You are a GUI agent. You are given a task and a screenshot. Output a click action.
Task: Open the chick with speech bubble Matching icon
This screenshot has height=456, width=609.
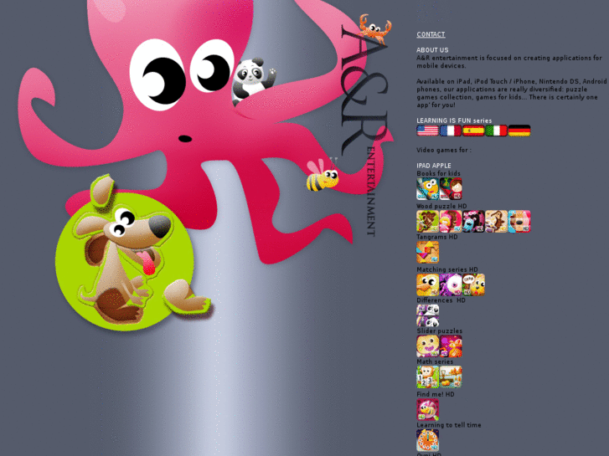(473, 284)
